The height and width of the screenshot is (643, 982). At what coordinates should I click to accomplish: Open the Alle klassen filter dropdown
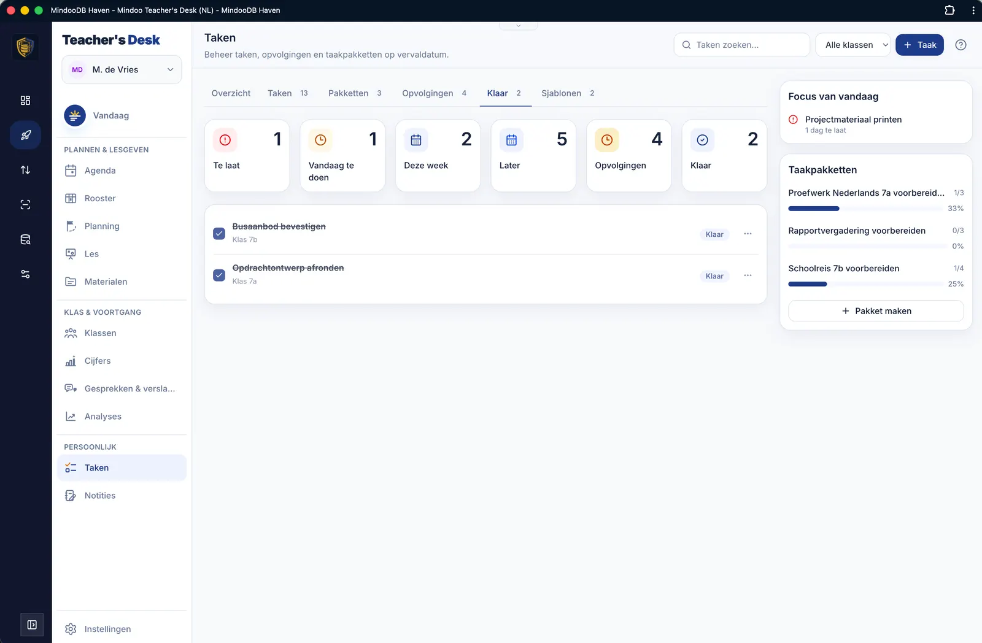coord(852,45)
